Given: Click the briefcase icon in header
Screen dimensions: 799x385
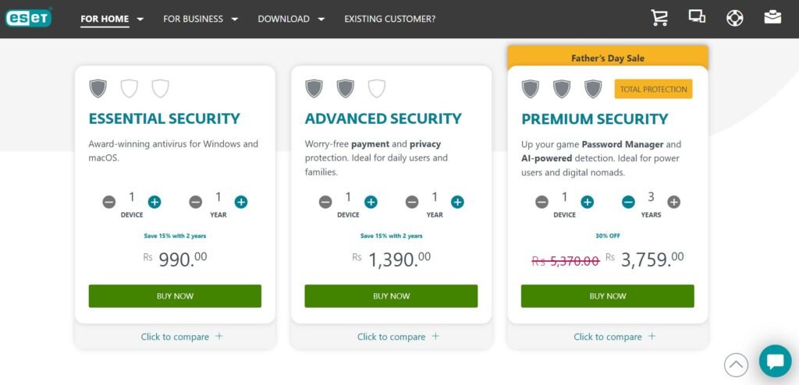Looking at the screenshot, I should click(x=772, y=17).
